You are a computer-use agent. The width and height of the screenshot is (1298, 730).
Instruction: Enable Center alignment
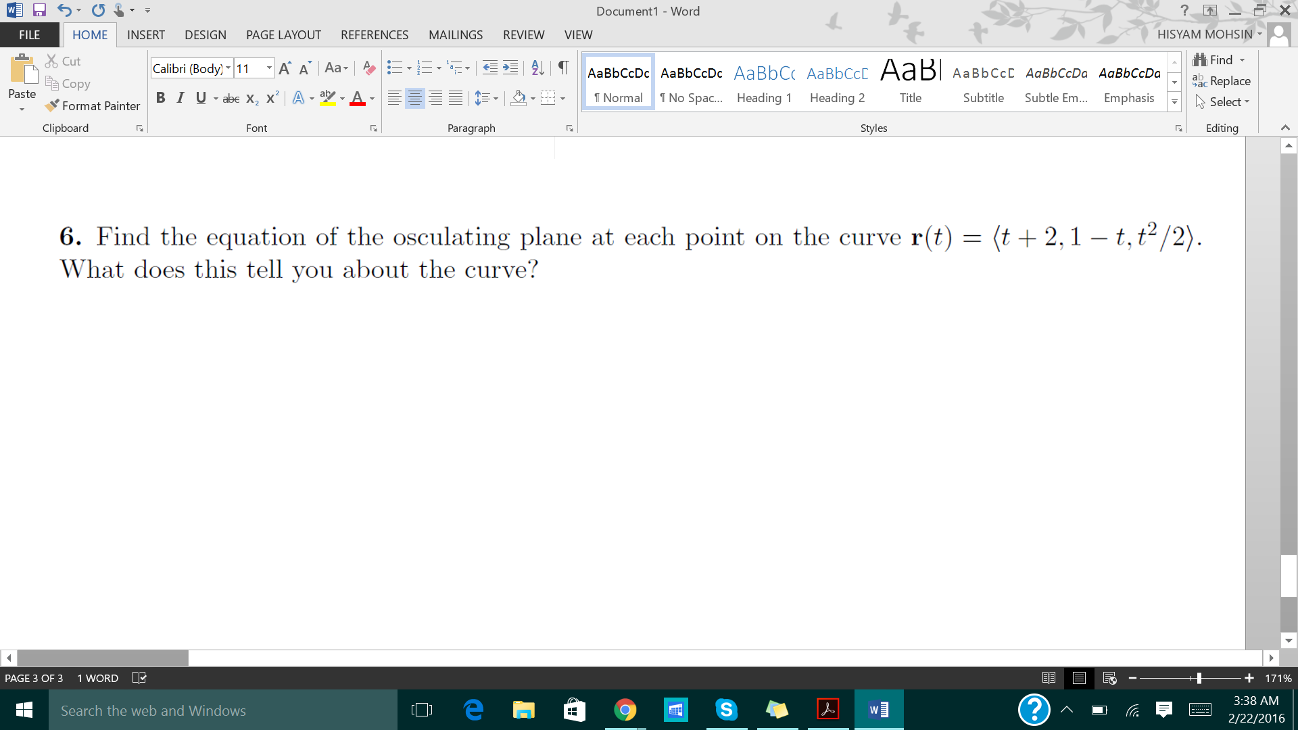coord(414,98)
